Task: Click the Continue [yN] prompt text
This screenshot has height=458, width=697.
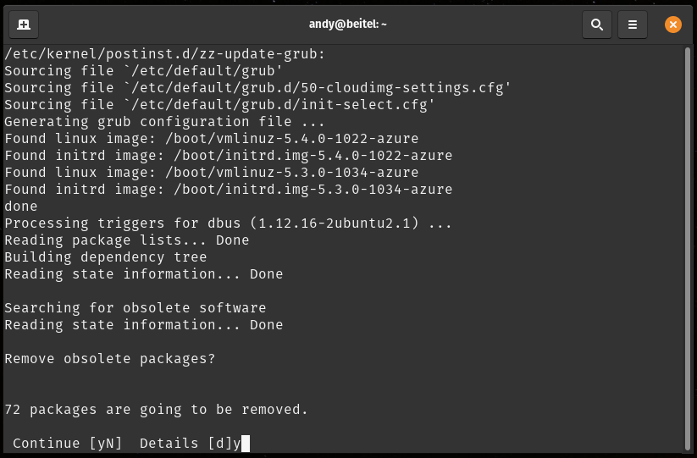Action: [67, 444]
